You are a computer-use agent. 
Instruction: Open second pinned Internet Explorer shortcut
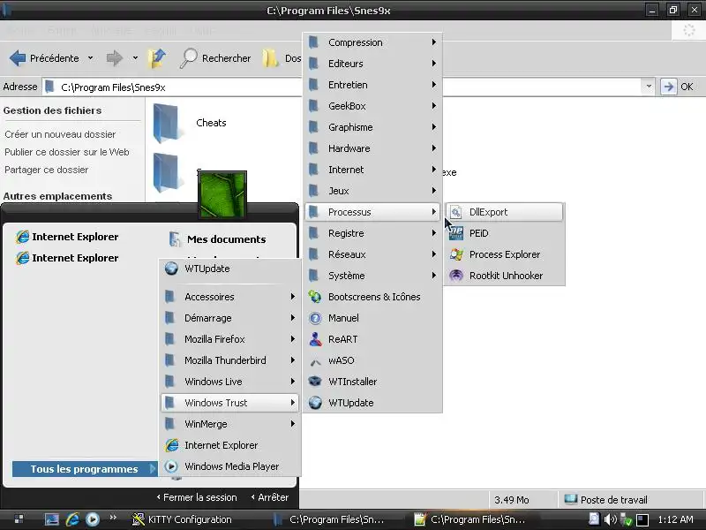(x=68, y=258)
